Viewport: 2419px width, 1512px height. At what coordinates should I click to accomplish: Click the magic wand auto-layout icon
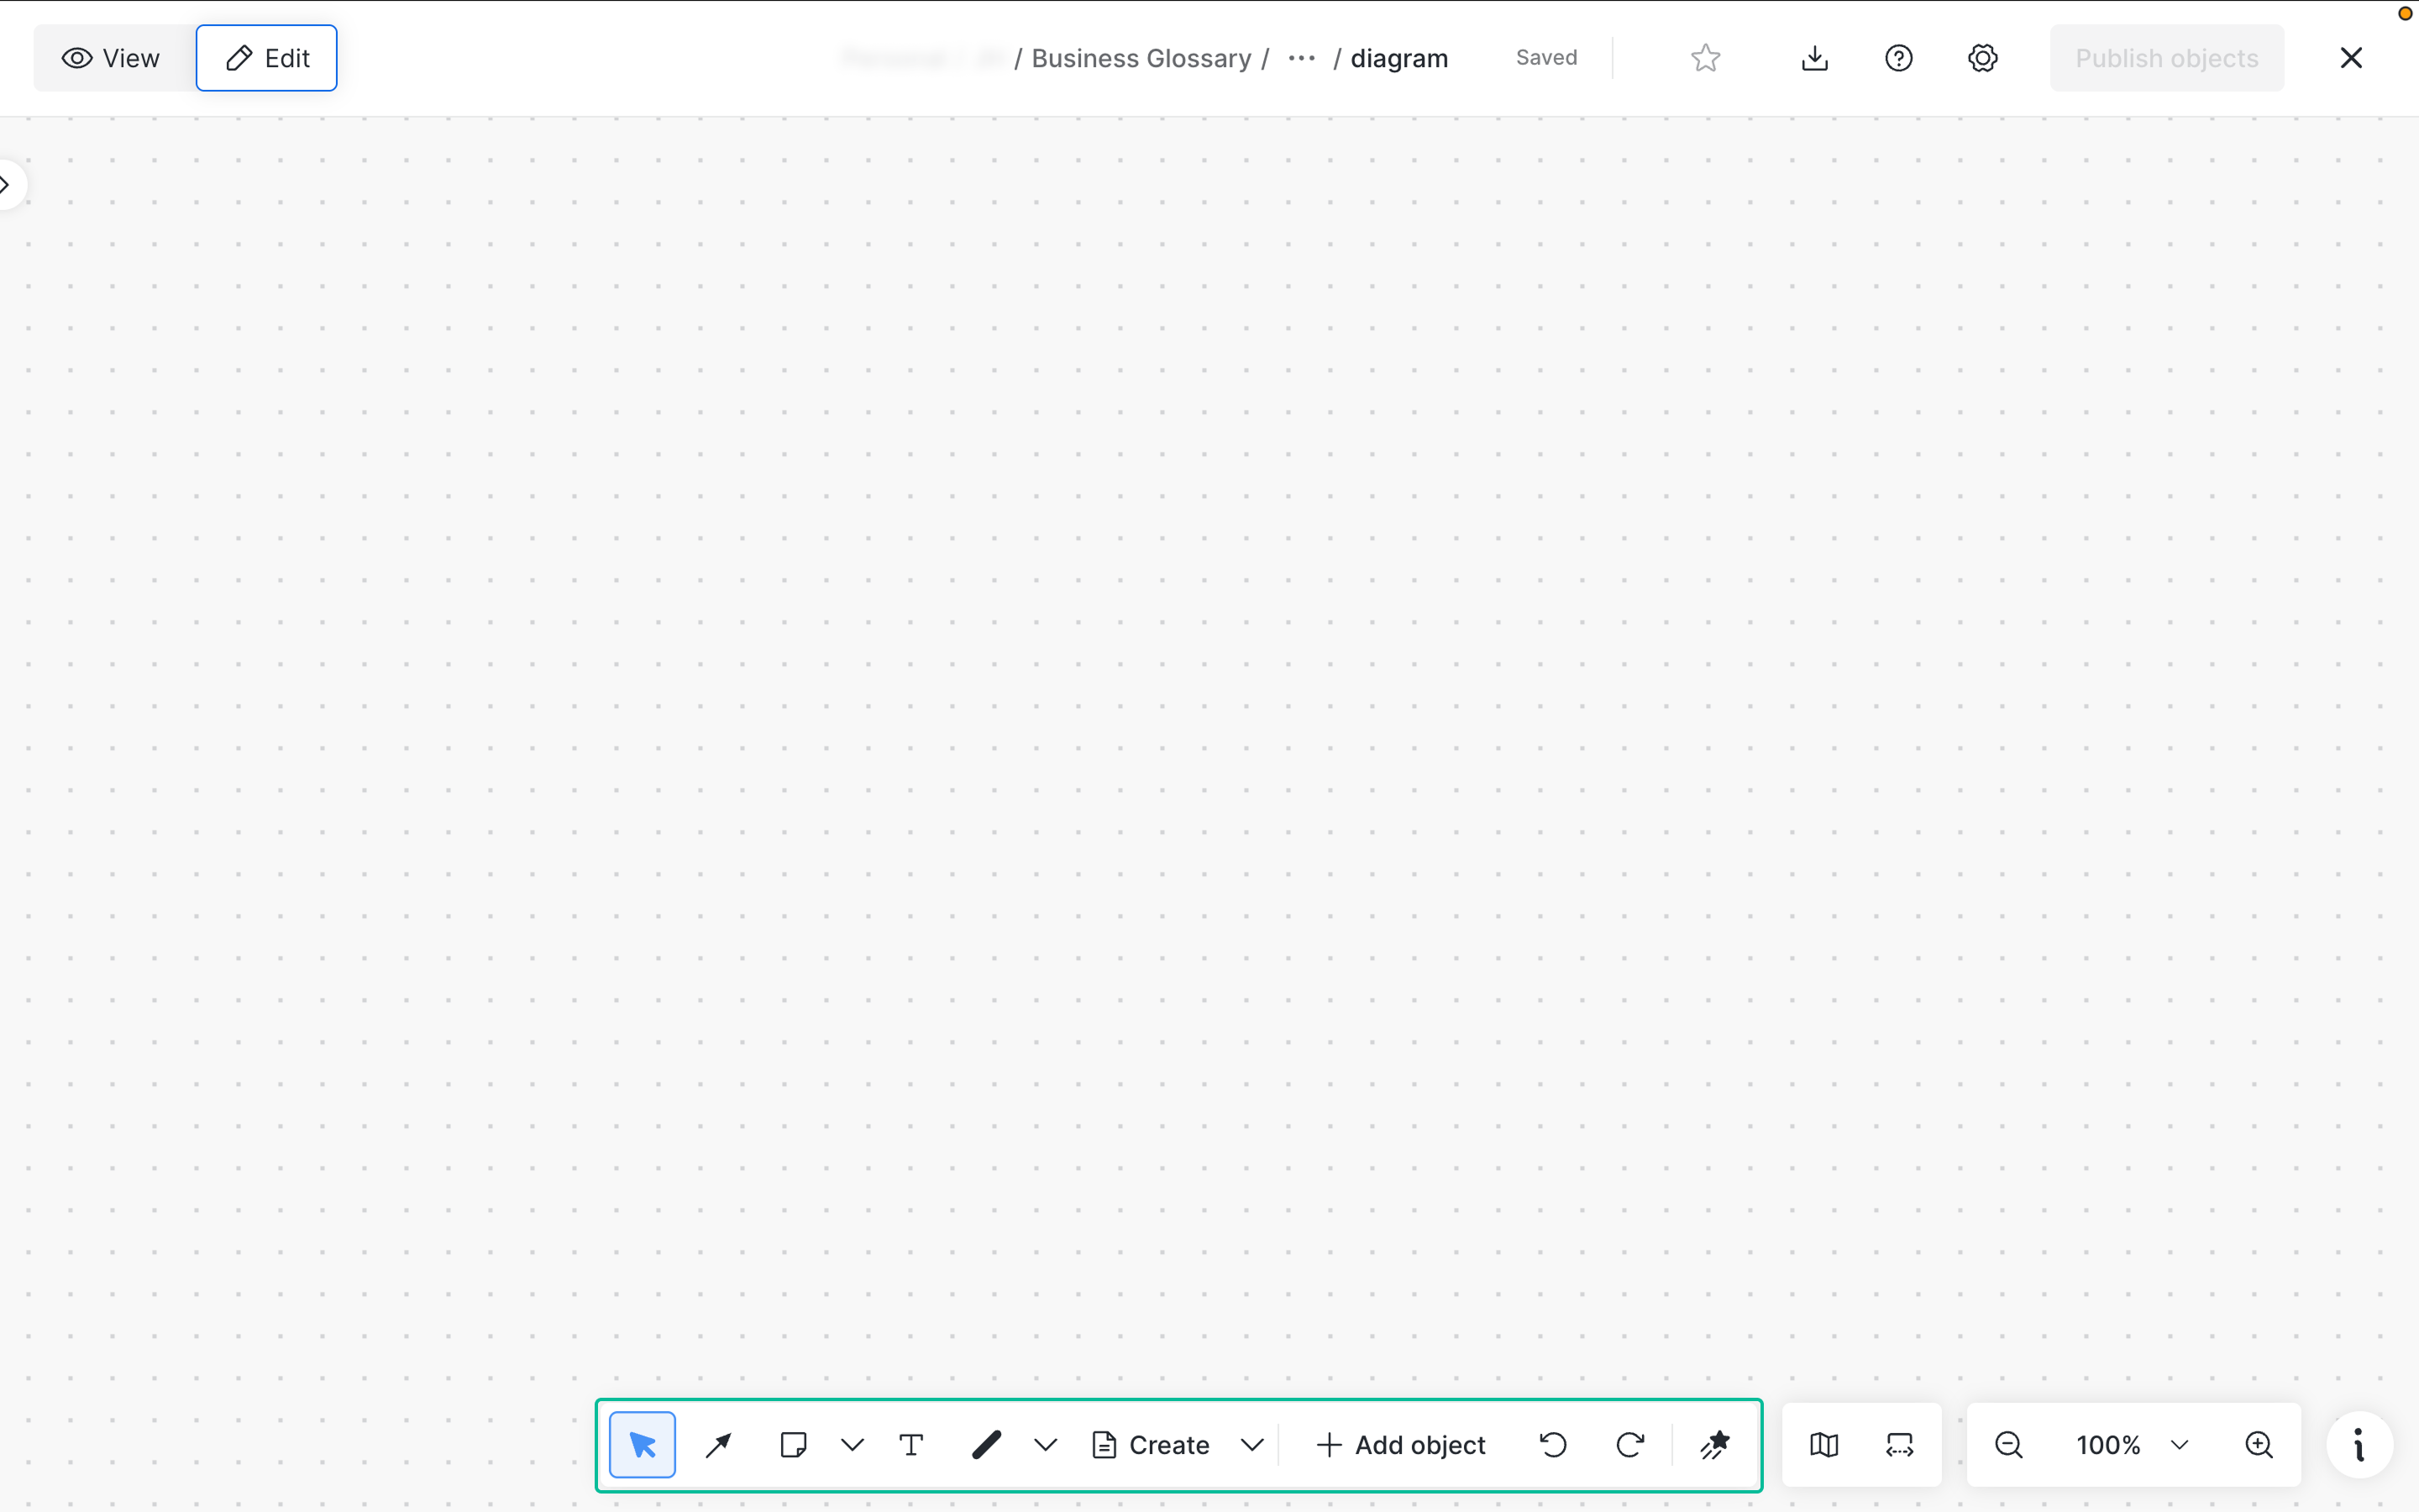(x=1715, y=1444)
